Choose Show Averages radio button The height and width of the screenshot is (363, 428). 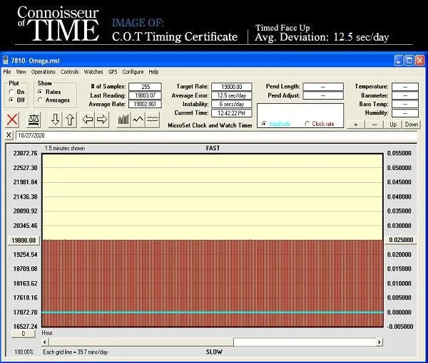pos(40,100)
